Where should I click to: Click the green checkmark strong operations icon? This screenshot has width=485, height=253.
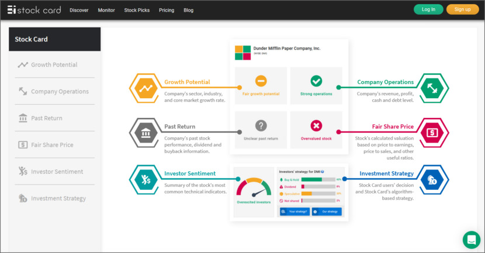(316, 81)
